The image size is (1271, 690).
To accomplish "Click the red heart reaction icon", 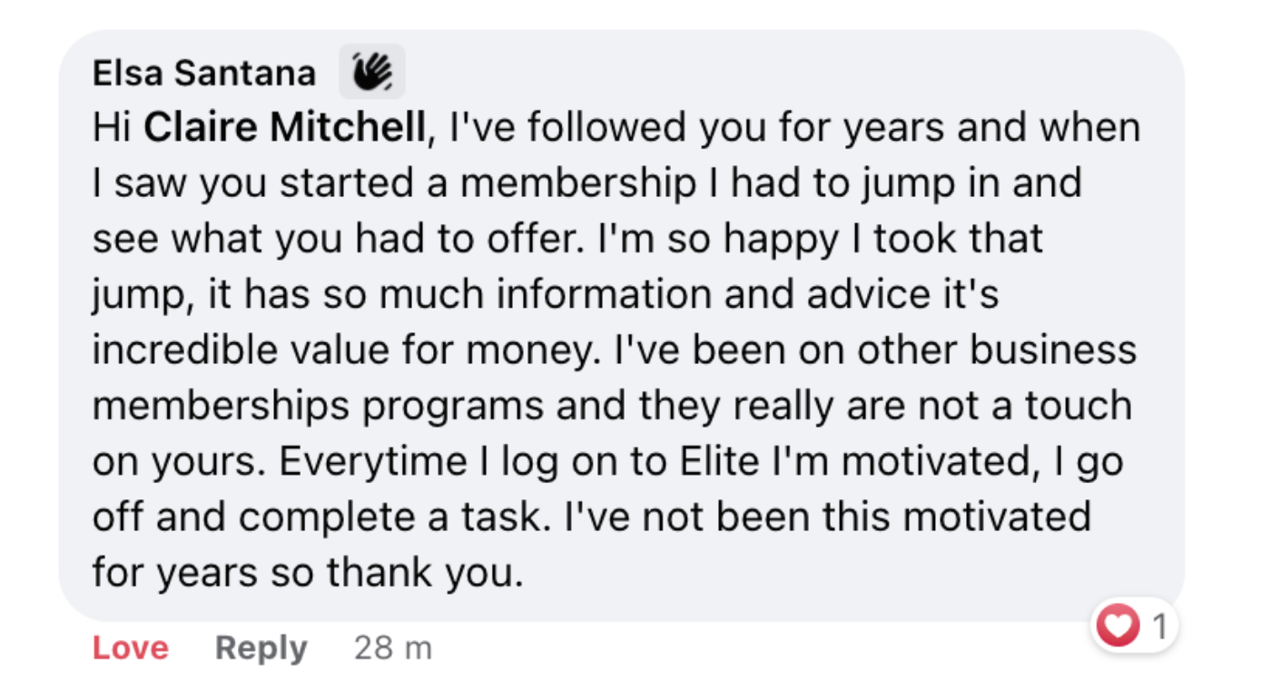I will tap(1117, 626).
